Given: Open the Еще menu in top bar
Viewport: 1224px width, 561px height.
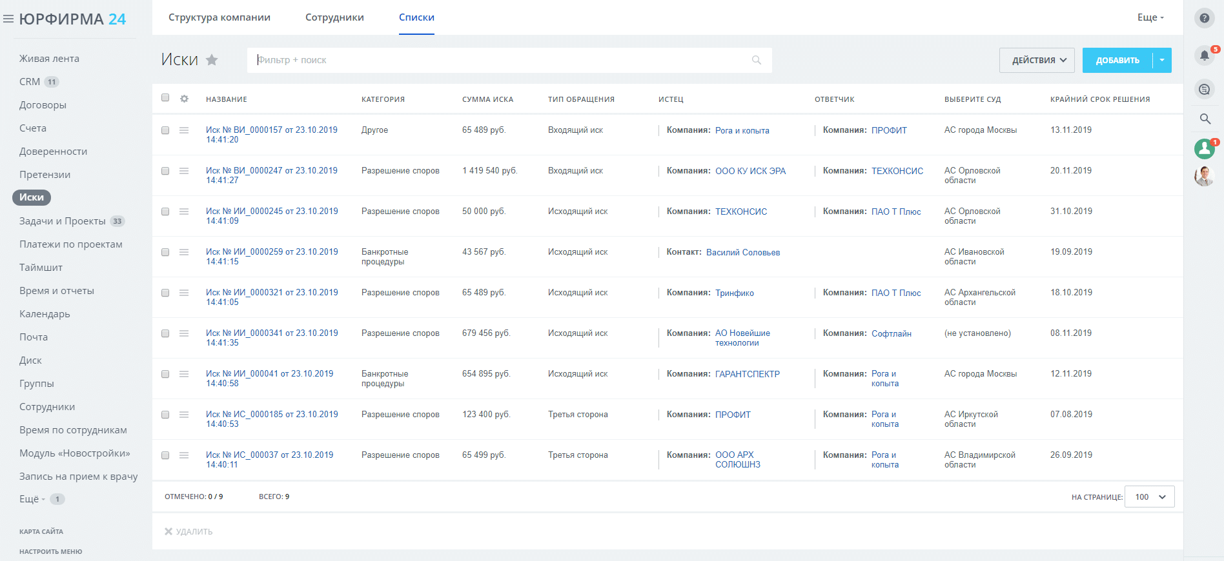Looking at the screenshot, I should coord(1150,17).
